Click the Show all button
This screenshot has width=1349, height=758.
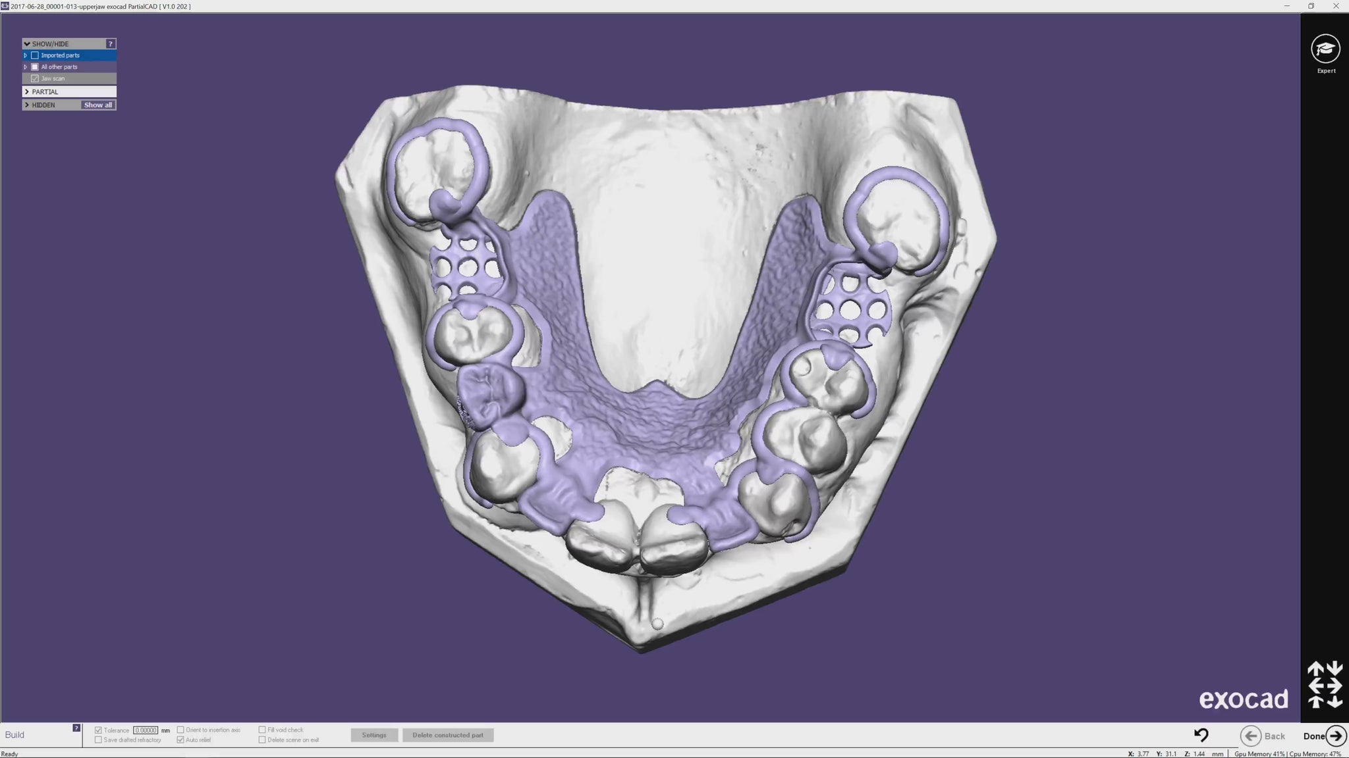98,105
